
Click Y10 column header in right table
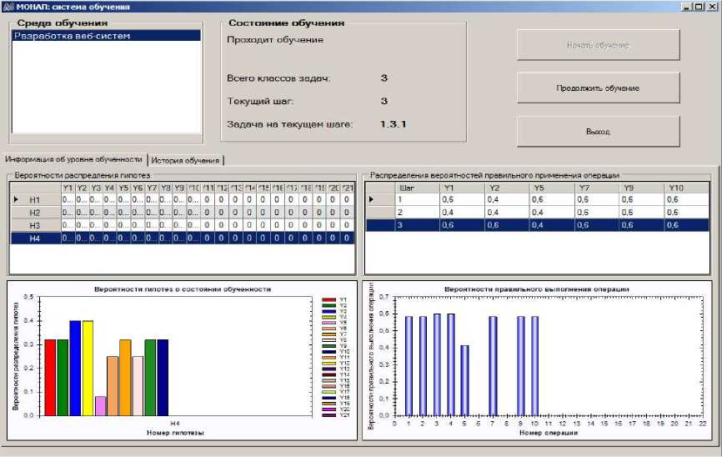tap(676, 188)
